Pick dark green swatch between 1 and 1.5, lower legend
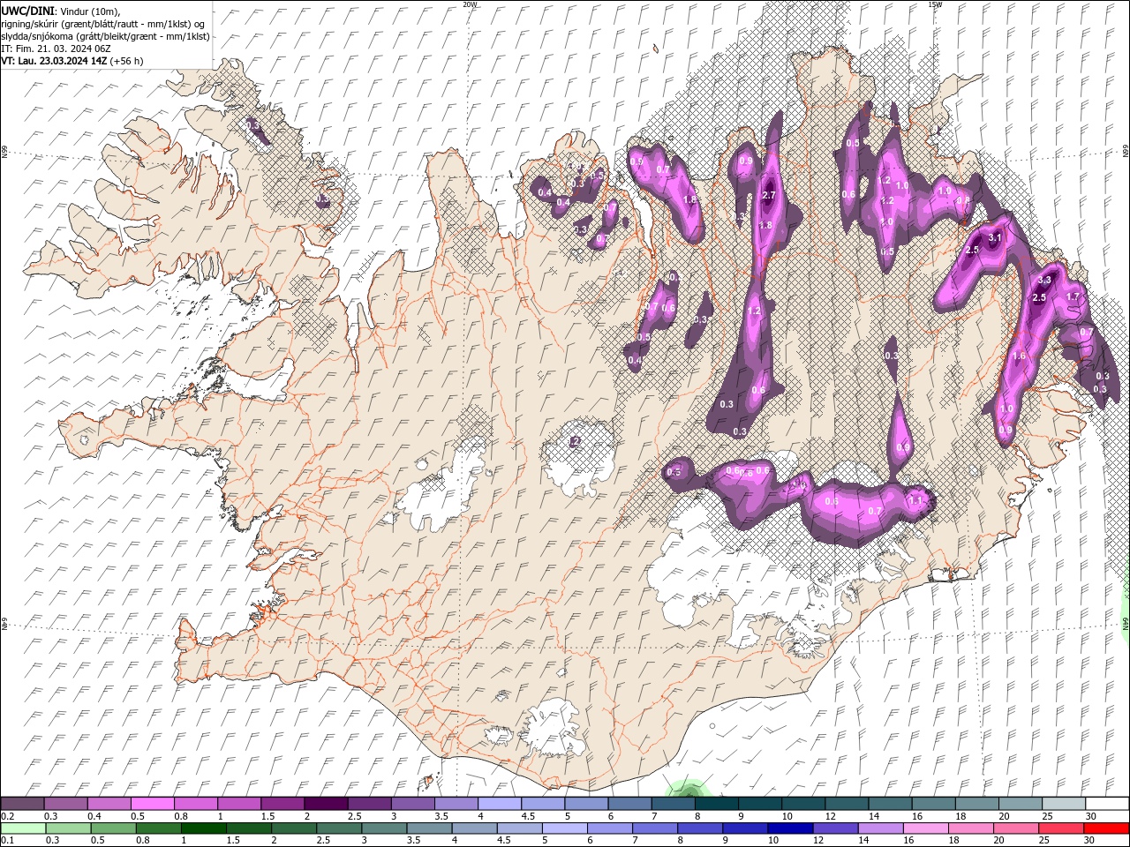1130x847 pixels. 204,828
